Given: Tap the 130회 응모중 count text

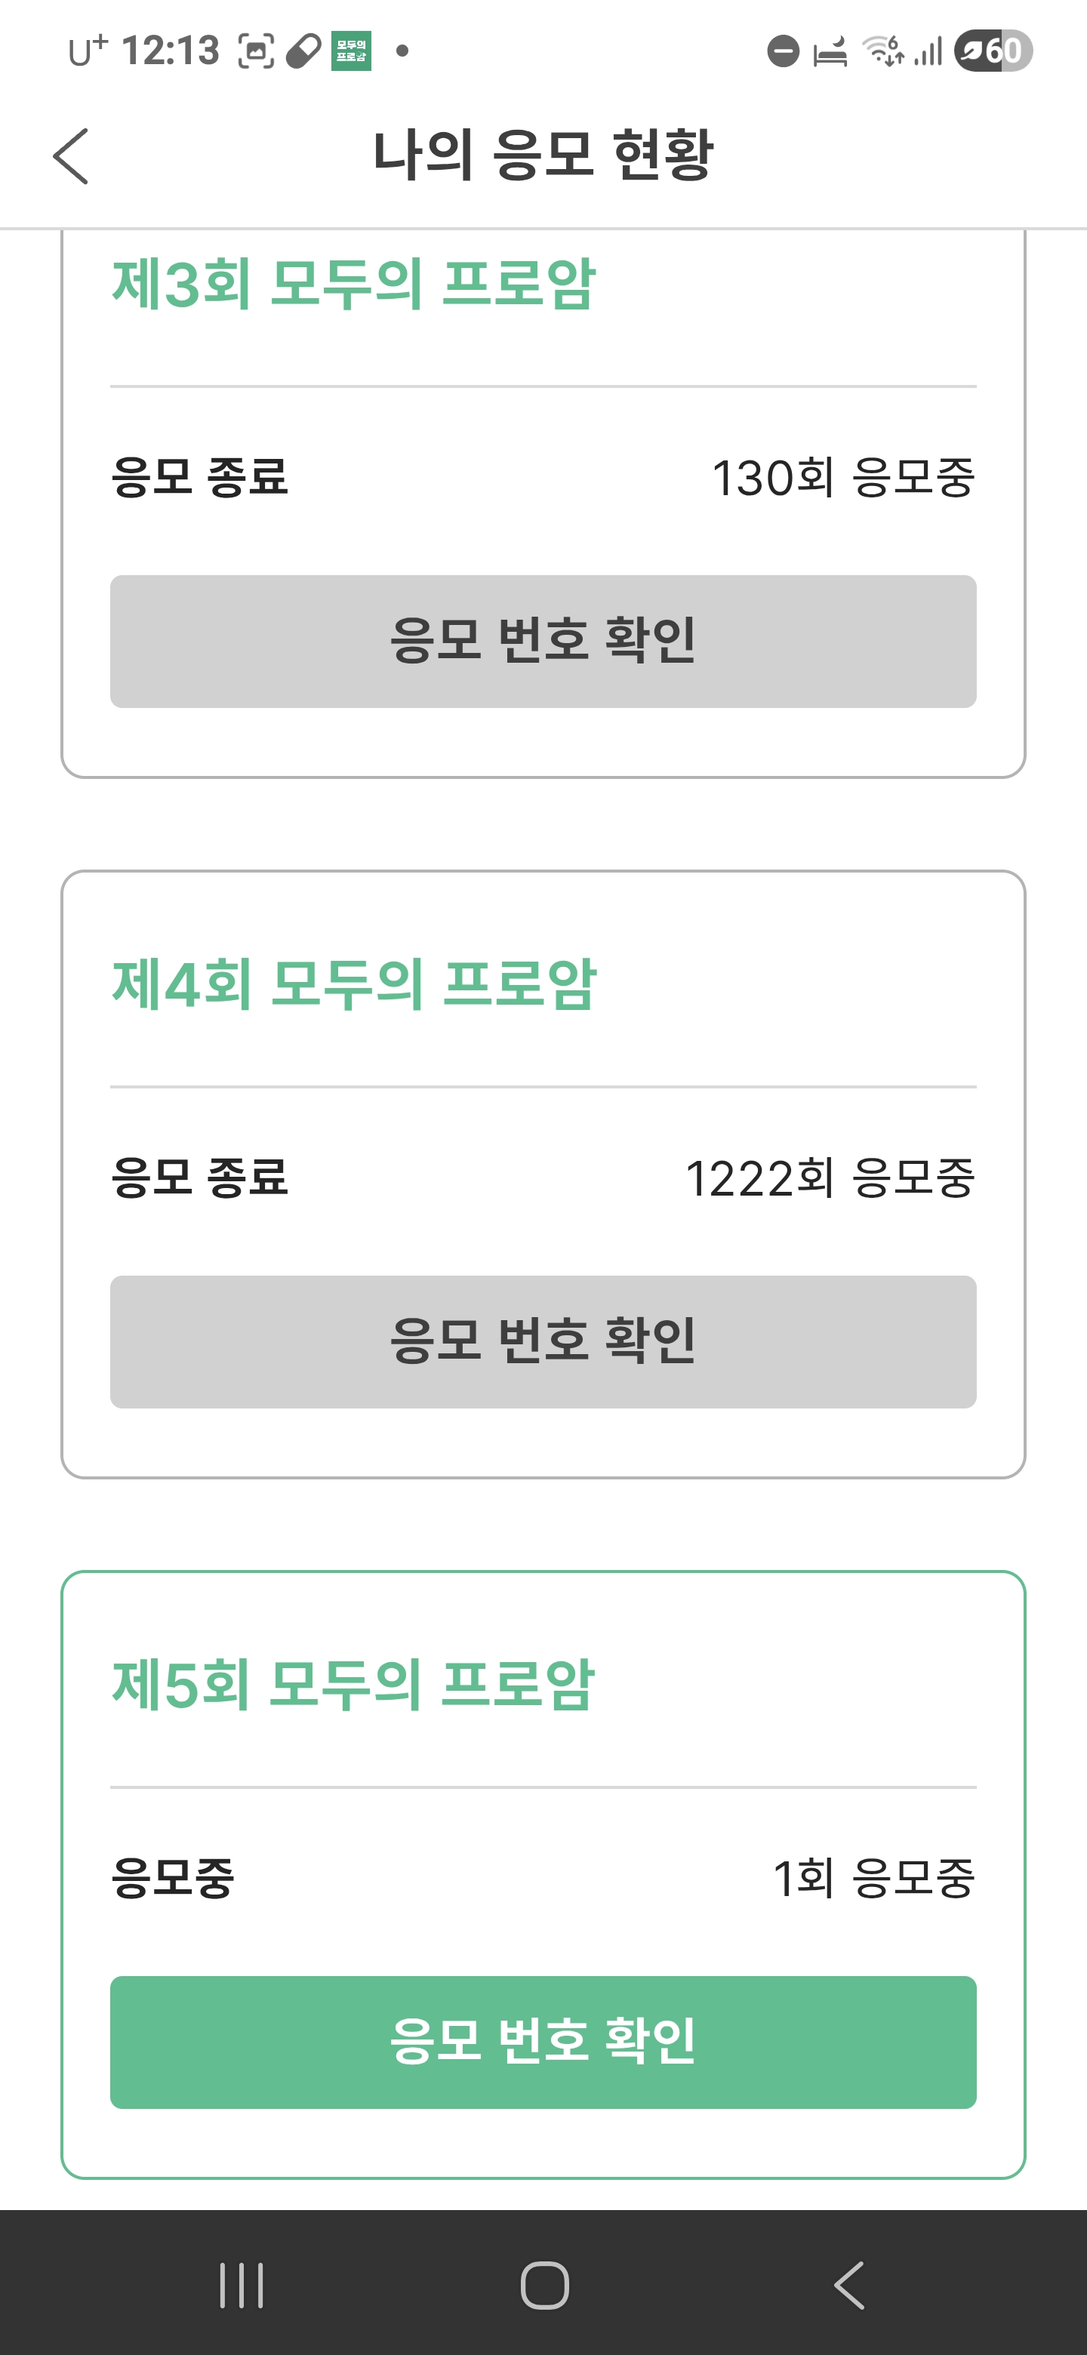Looking at the screenshot, I should [x=842, y=477].
